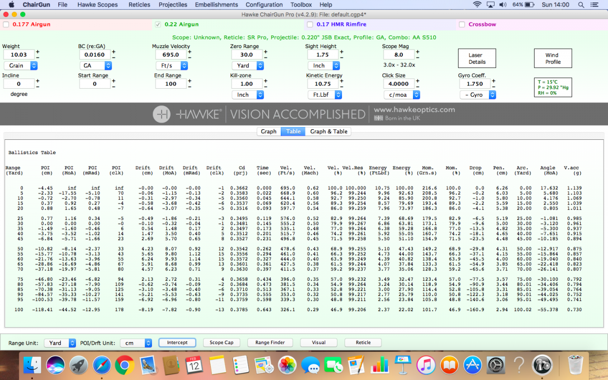Switch to the Graph & Table tab
This screenshot has width=608, height=380.
pos(329,131)
